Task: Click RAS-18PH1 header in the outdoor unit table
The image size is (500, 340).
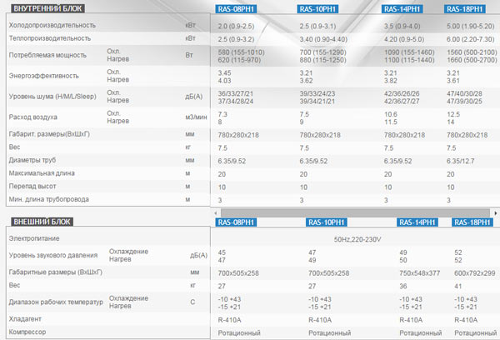Action: [x=472, y=222]
